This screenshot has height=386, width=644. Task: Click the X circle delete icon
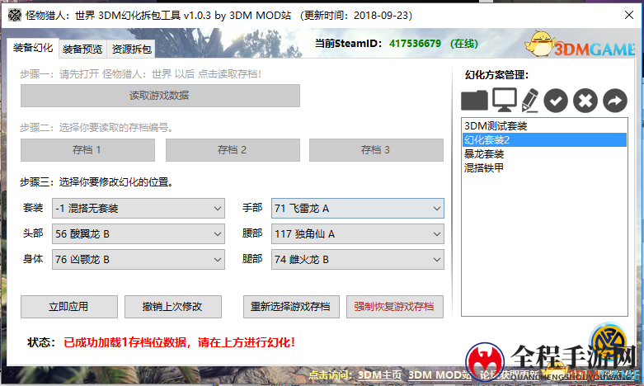click(x=585, y=101)
